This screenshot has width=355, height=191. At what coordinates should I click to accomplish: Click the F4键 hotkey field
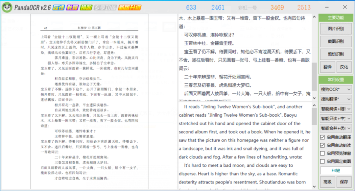(x=336, y=170)
